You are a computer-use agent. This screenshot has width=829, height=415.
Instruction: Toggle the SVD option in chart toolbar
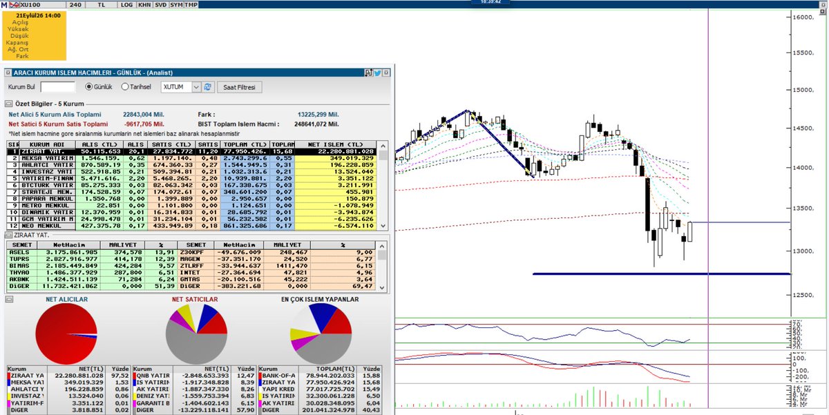tap(160, 4)
